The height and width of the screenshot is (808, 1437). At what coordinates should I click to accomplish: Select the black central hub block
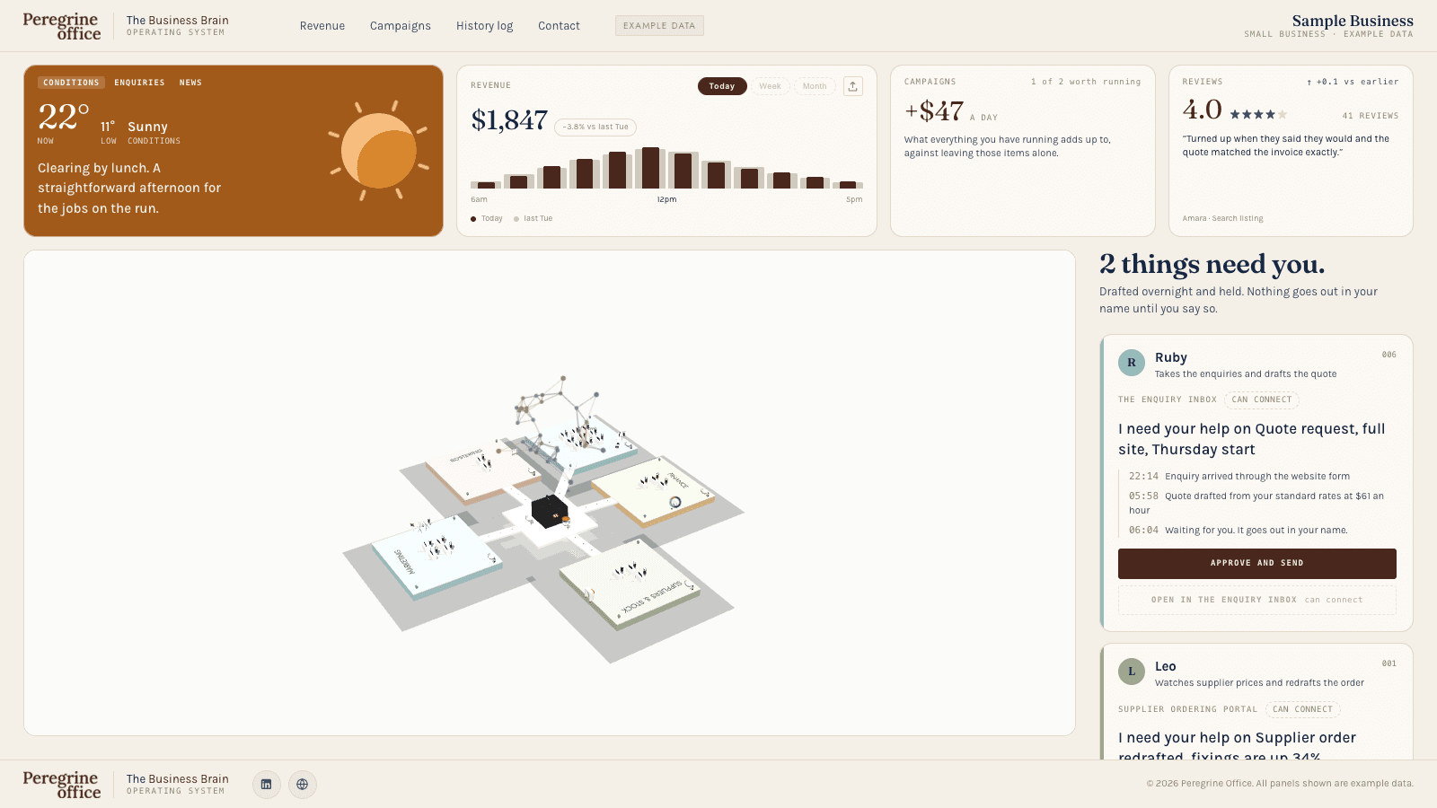pyautogui.click(x=550, y=512)
